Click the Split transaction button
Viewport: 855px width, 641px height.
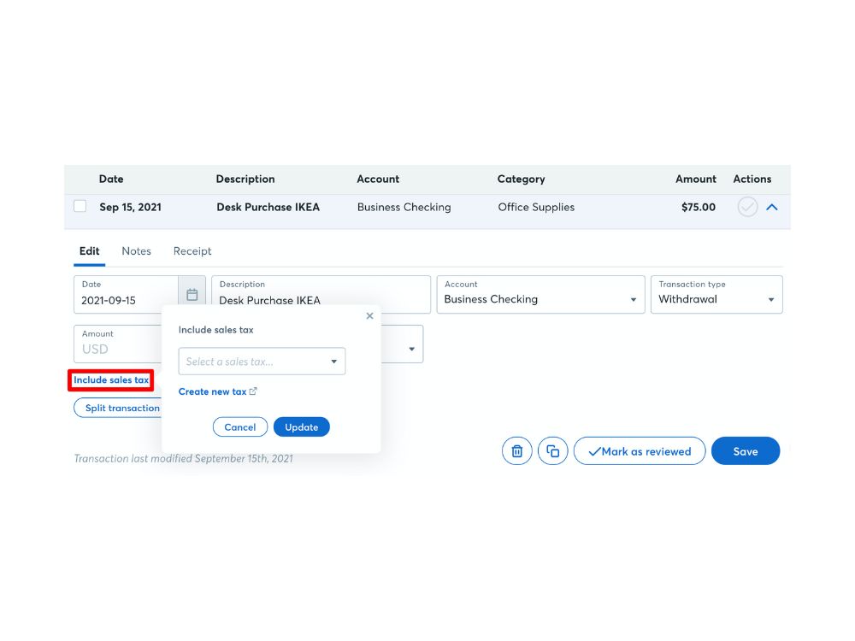[118, 408]
